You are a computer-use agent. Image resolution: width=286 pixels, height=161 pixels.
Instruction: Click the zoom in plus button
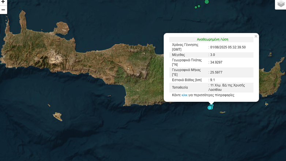click(x=3, y=2)
